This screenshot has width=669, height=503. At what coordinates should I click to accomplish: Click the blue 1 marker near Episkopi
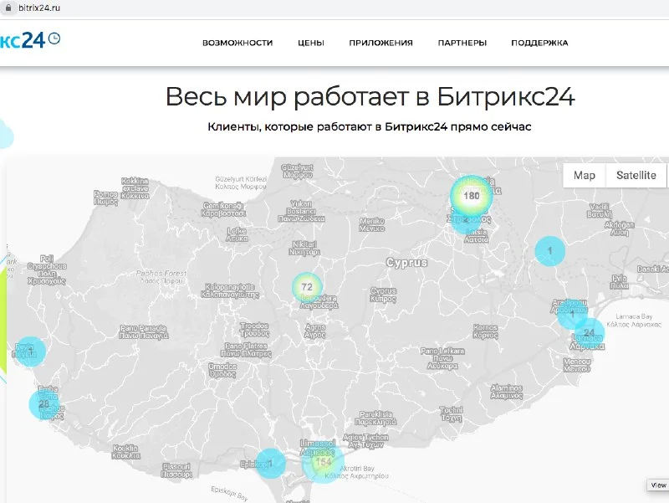tap(270, 462)
